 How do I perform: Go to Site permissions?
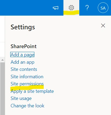coord(27,84)
